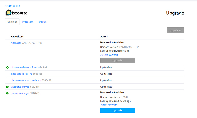Image resolution: width=197 pixels, height=118 pixels.
Task: Click commit hash 4332b01
Action: [x=35, y=93]
